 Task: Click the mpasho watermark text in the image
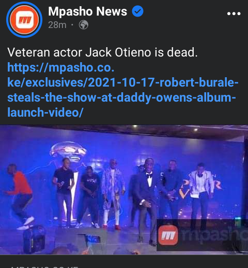(x=214, y=235)
